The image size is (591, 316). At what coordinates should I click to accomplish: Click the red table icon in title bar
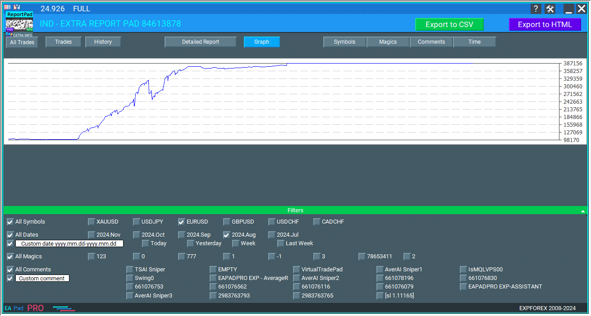tap(7, 7)
